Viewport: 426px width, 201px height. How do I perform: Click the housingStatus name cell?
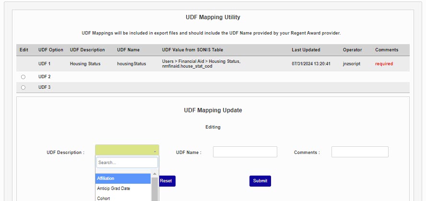(x=131, y=64)
